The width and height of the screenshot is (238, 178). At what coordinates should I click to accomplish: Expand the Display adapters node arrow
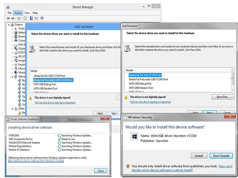click(12, 49)
